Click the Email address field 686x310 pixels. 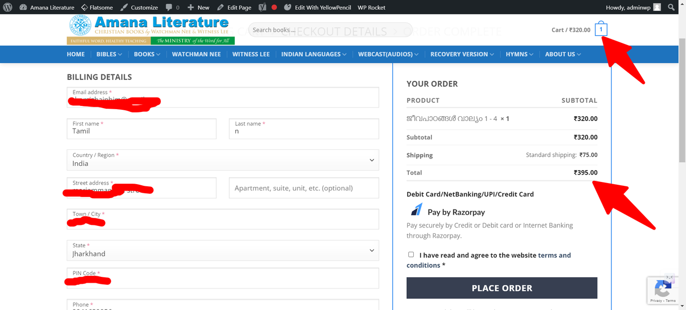click(223, 97)
